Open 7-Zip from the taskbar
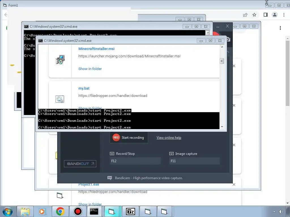The height and width of the screenshot is (217, 290). pyautogui.click(x=130, y=211)
